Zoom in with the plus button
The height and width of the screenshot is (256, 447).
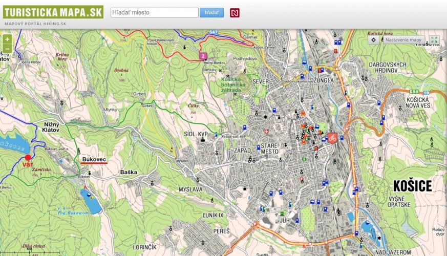[x=7, y=39]
